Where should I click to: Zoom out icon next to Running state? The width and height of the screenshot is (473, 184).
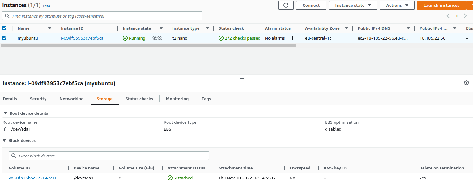160,38
